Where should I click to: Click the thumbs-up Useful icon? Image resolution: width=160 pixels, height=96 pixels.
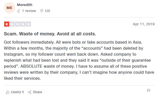pyautogui.click(x=8, y=92)
